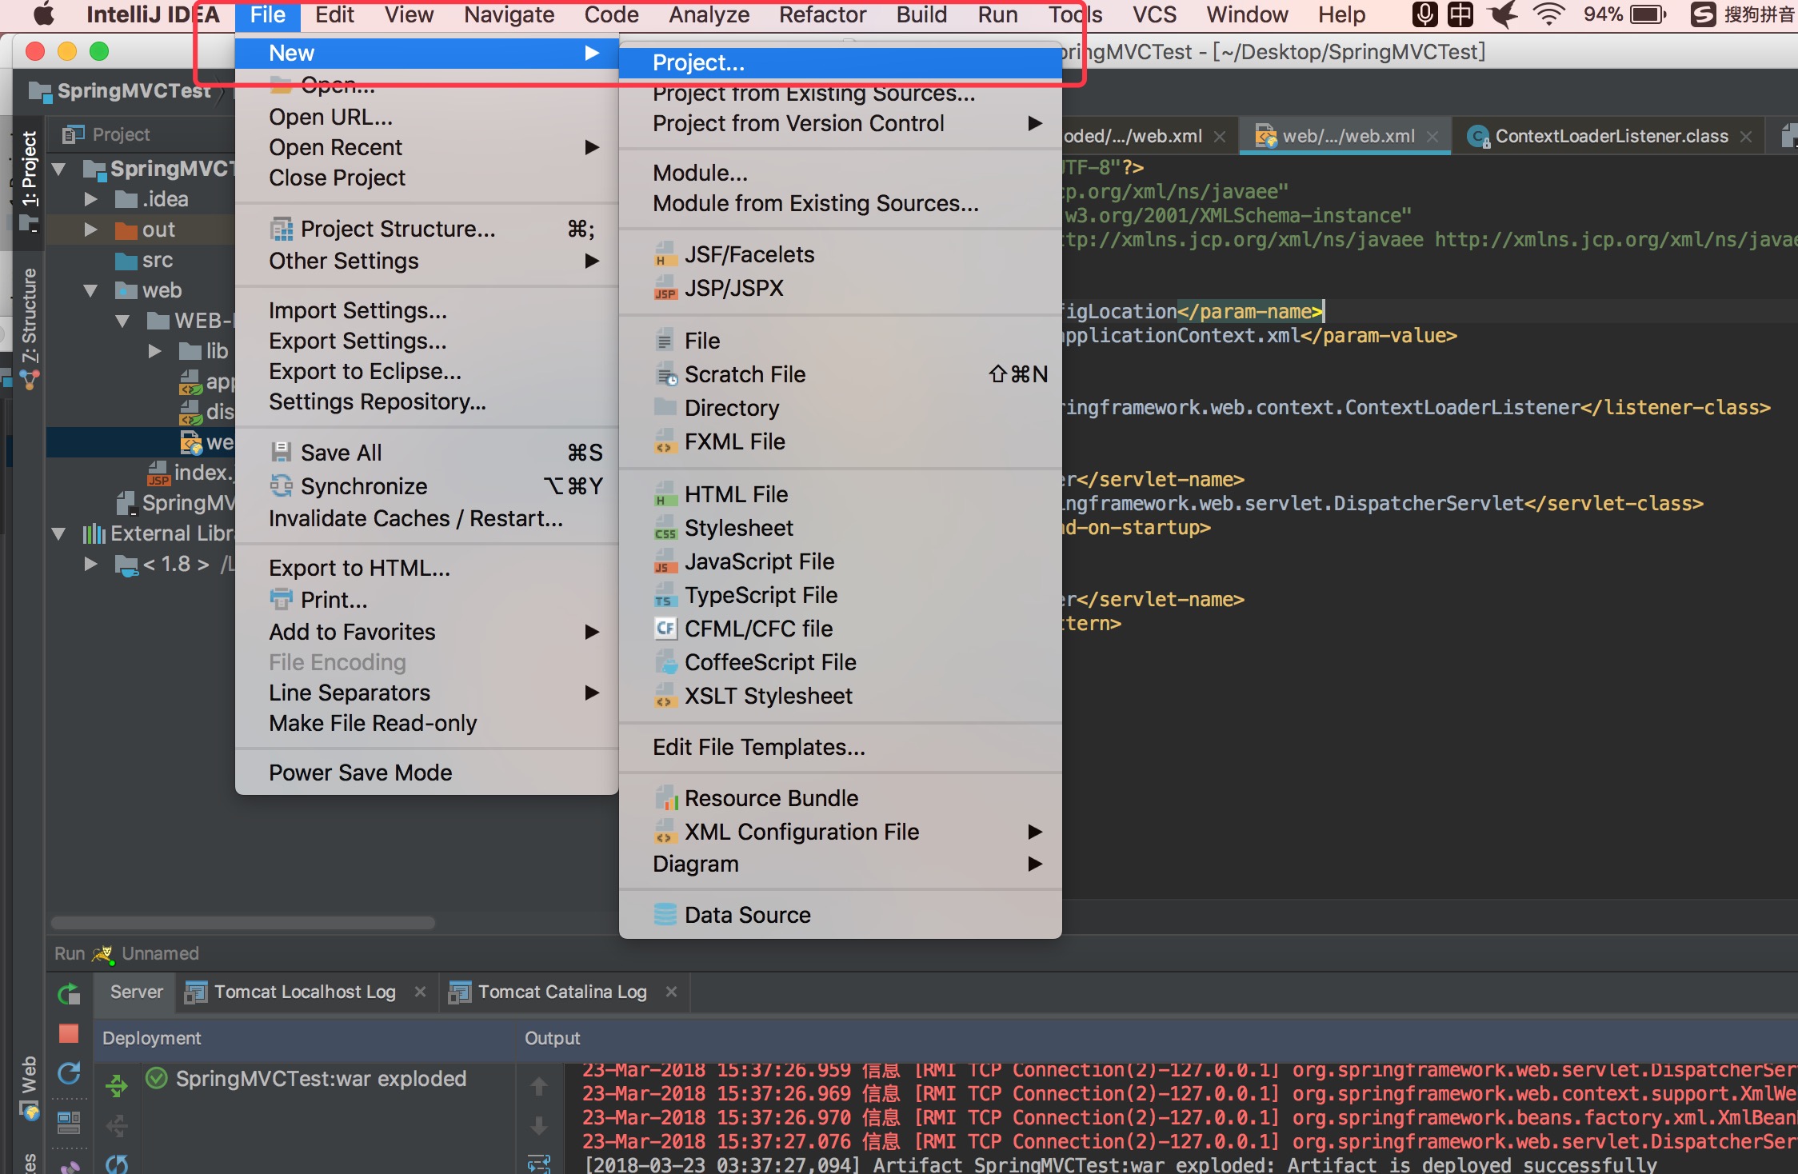Click the Tomcat icon beside Run Unnamed
Viewport: 1798px width, 1174px height.
[x=102, y=953]
